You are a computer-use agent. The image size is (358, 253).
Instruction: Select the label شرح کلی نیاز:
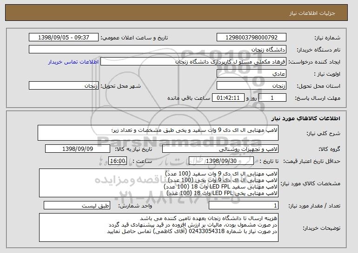click(x=323, y=134)
